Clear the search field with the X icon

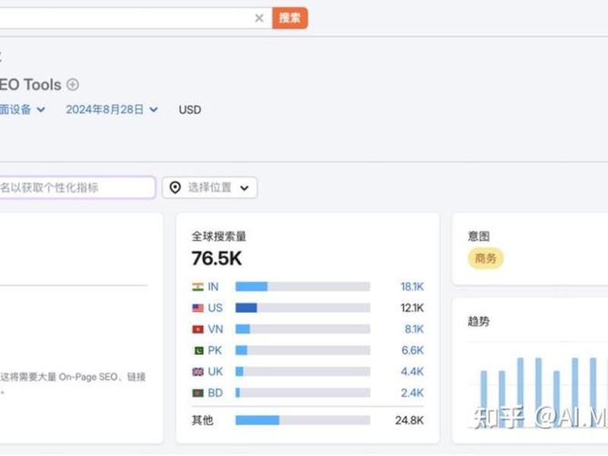pyautogui.click(x=259, y=17)
